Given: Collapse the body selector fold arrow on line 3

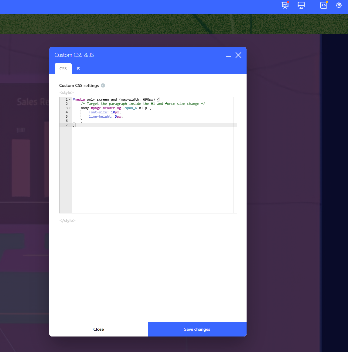Looking at the screenshot, I should [70, 108].
